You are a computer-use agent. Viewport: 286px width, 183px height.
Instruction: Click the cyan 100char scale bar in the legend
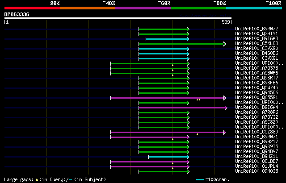(200, 180)
